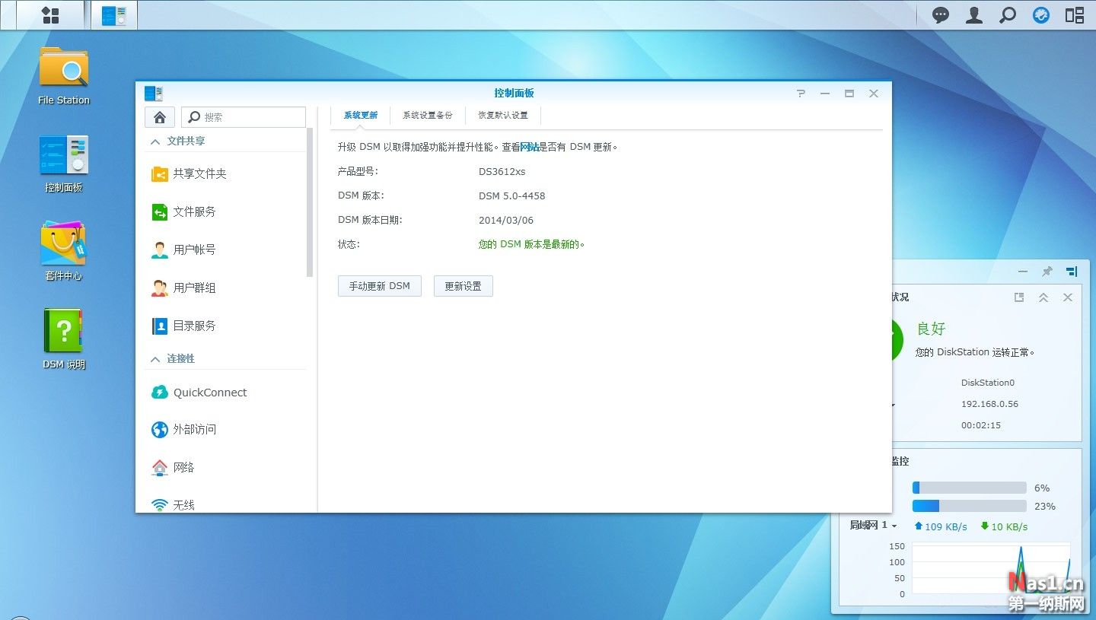
Task: Click the 良好 status text
Action: pos(931,329)
